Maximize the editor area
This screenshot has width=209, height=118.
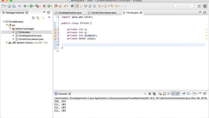[205, 12]
